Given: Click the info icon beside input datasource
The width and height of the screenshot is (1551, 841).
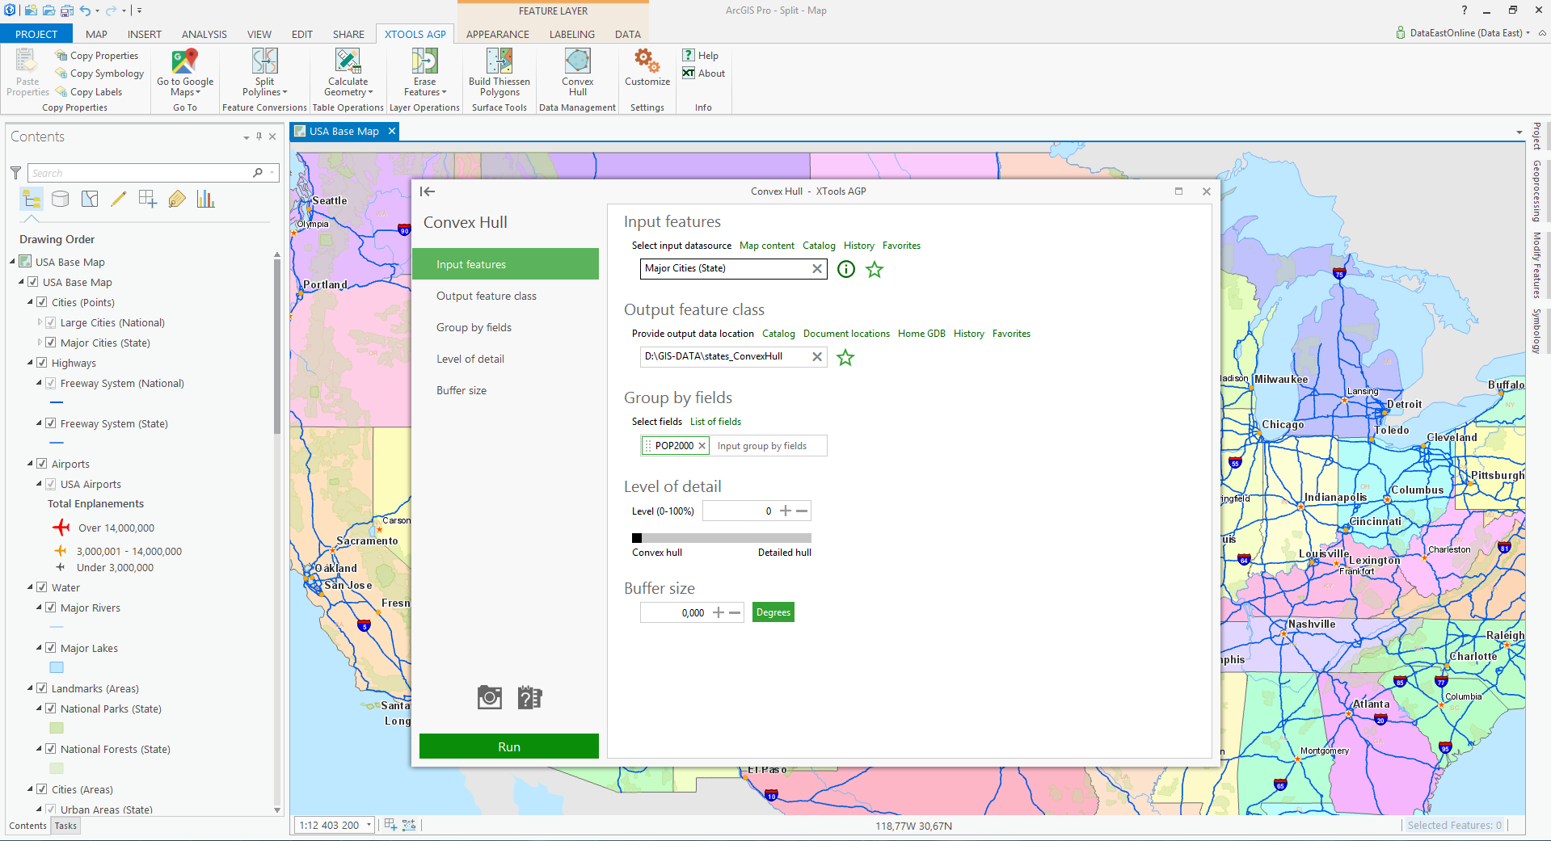Looking at the screenshot, I should (845, 269).
